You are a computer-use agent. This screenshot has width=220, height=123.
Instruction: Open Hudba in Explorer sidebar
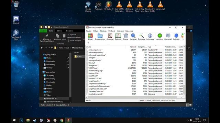(49, 85)
